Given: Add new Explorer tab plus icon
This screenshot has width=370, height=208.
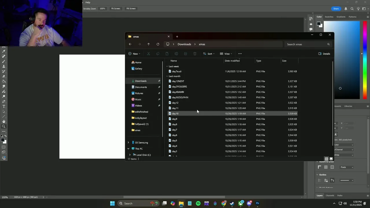Looking at the screenshot, I should pyautogui.click(x=177, y=37).
